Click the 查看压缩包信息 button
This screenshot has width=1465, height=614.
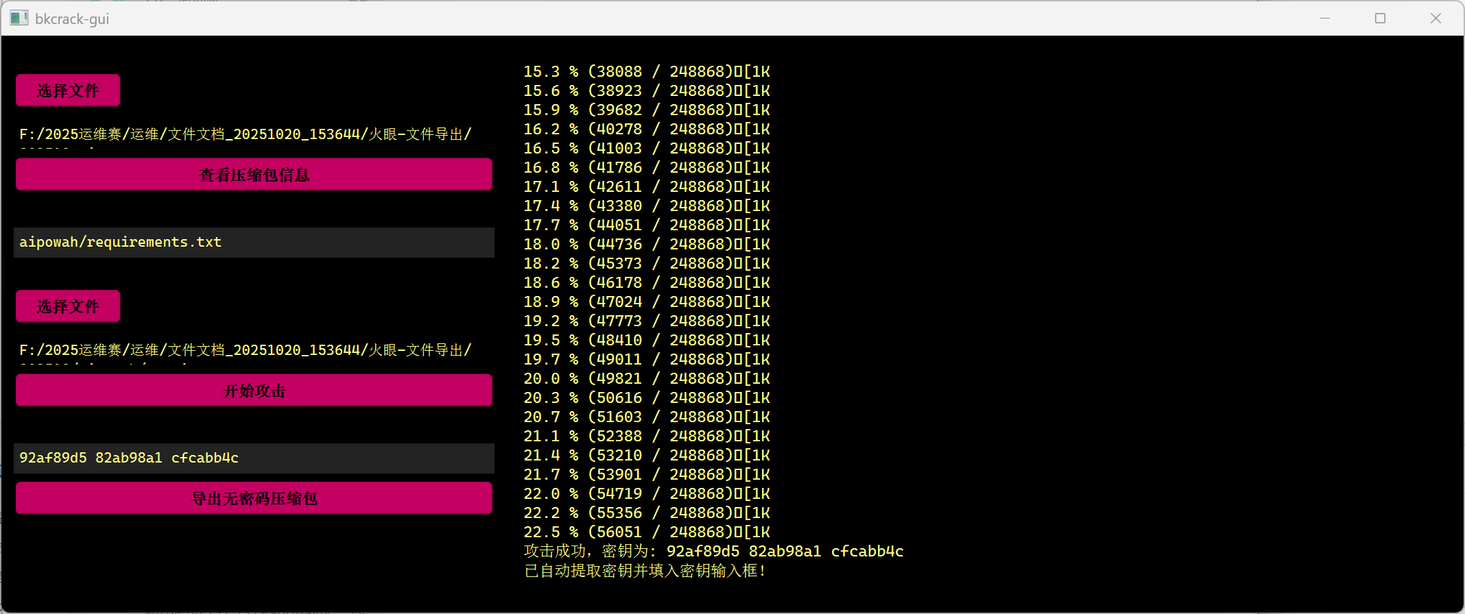254,175
